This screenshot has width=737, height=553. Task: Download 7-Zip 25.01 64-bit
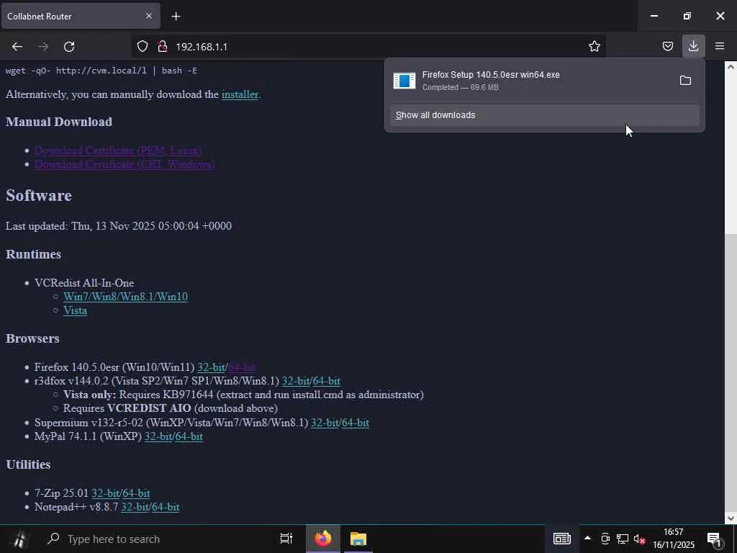tap(136, 493)
